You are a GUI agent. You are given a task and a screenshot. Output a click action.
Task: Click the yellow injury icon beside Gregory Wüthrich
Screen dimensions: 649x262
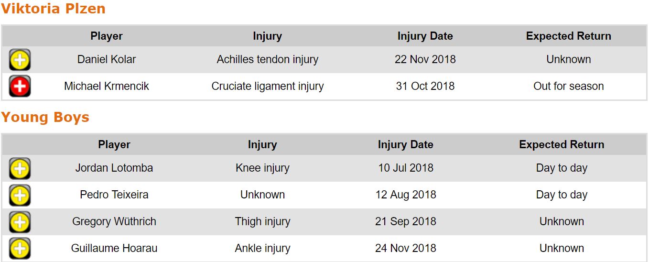(20, 222)
